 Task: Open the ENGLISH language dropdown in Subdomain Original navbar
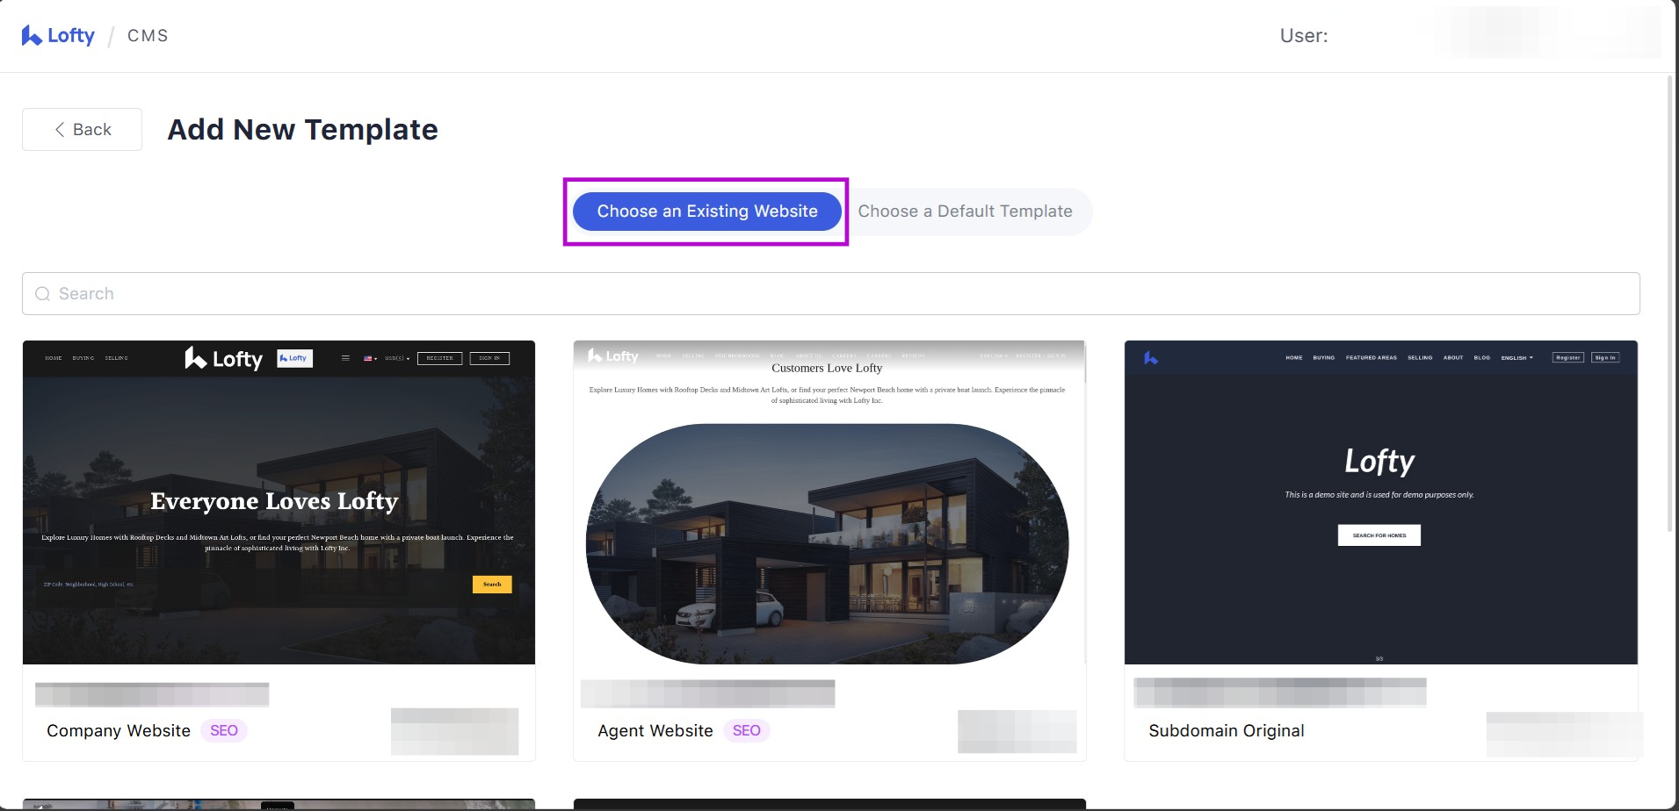(x=1516, y=357)
